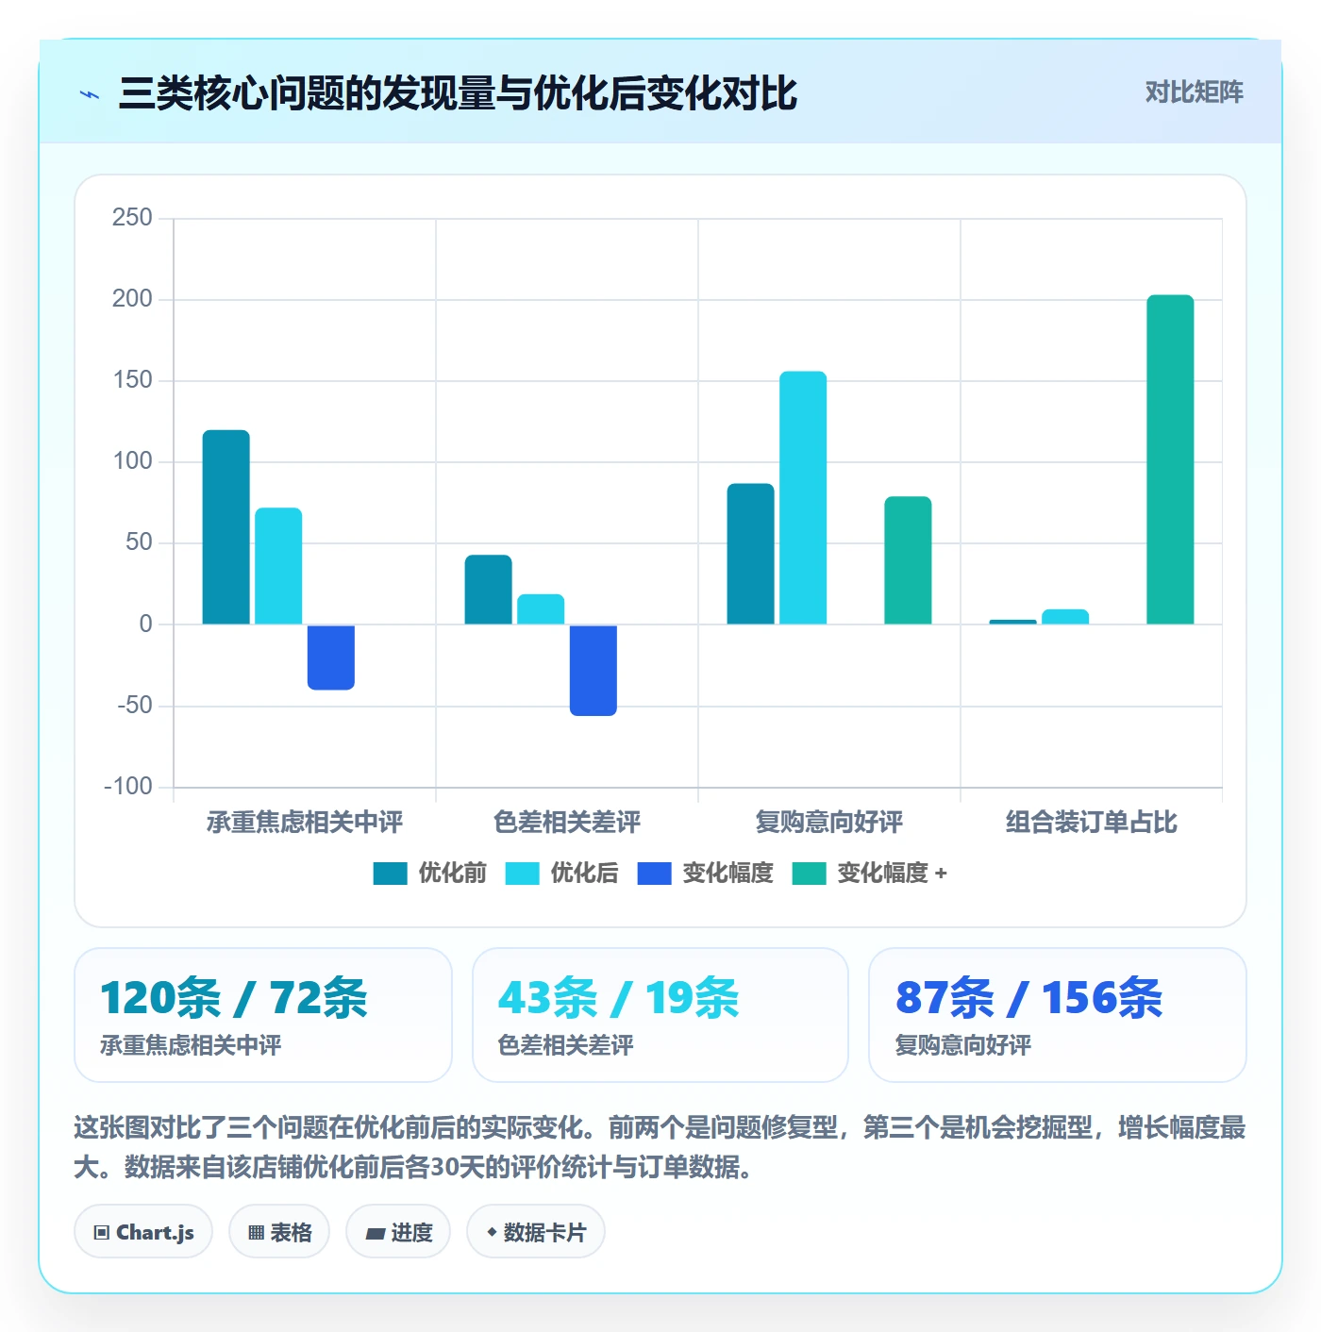Click the y-axis tick value 200
Image resolution: width=1321 pixels, height=1332 pixels.
tap(132, 299)
